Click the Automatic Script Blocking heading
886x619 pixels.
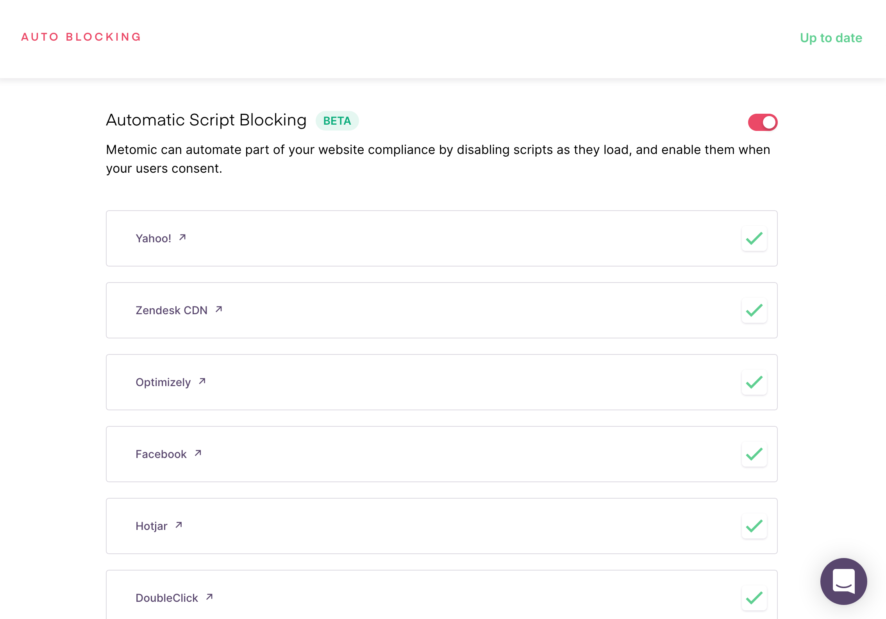[206, 120]
